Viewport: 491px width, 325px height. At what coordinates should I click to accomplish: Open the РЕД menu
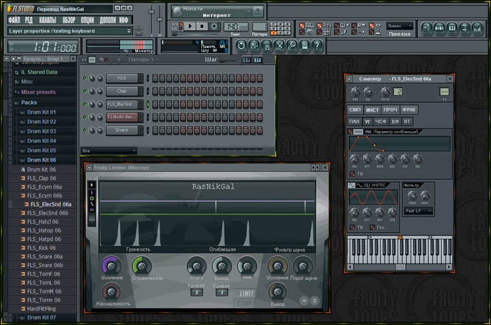tap(29, 20)
